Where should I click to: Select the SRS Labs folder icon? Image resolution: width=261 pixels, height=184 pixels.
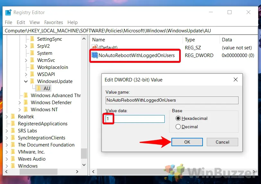click(13, 131)
